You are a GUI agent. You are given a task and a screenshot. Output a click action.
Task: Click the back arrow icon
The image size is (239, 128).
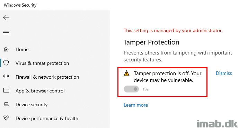coord(6,17)
